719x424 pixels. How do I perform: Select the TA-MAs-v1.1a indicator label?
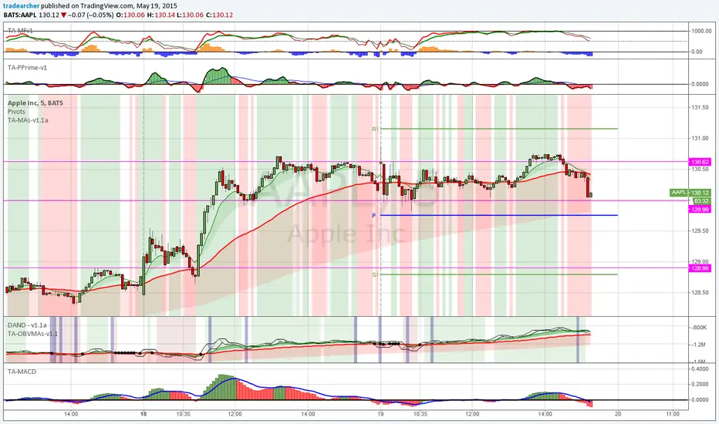[x=28, y=120]
